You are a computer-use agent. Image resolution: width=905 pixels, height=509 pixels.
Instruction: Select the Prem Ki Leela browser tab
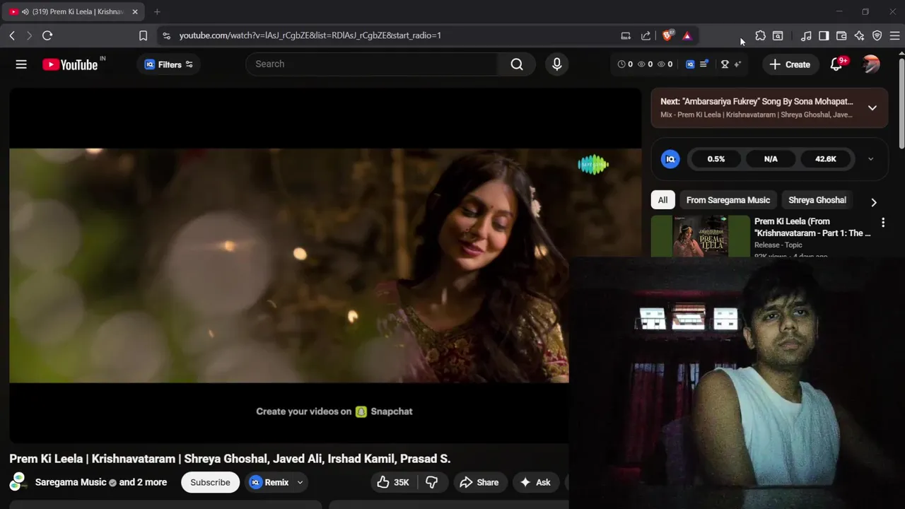coord(73,12)
